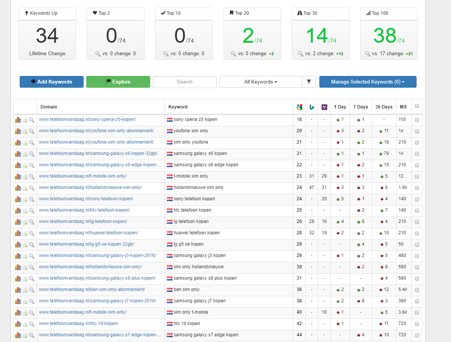Open the chart icon for sony xperia z5 kopen
451x342 pixels.
(x=18, y=120)
